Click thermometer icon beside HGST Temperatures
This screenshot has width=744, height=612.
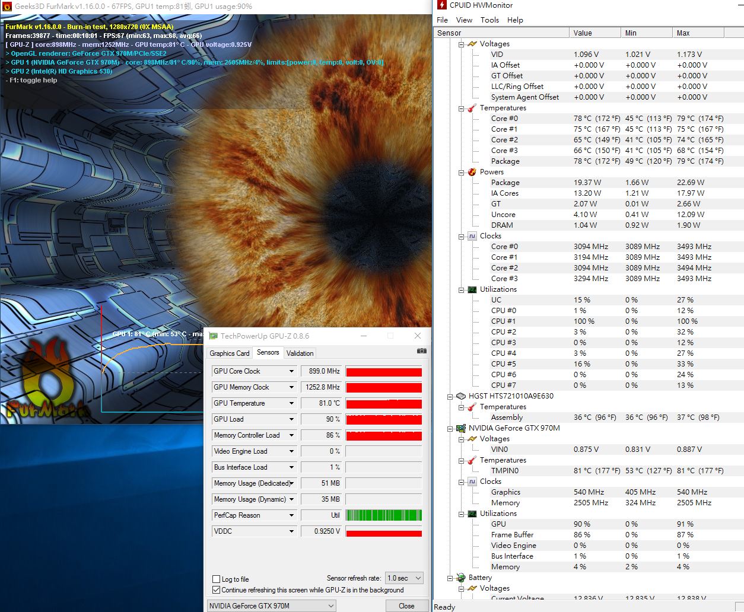[x=472, y=407]
